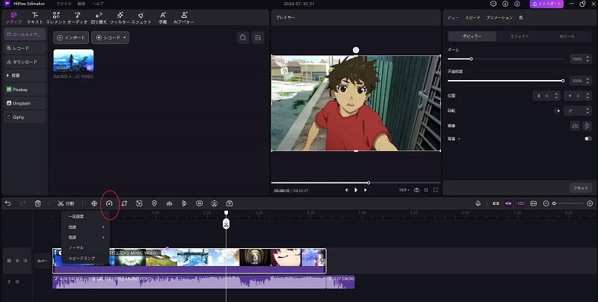The height and width of the screenshot is (302, 598).
Task: Click the speech-to-text caption icon
Action: coord(199,203)
